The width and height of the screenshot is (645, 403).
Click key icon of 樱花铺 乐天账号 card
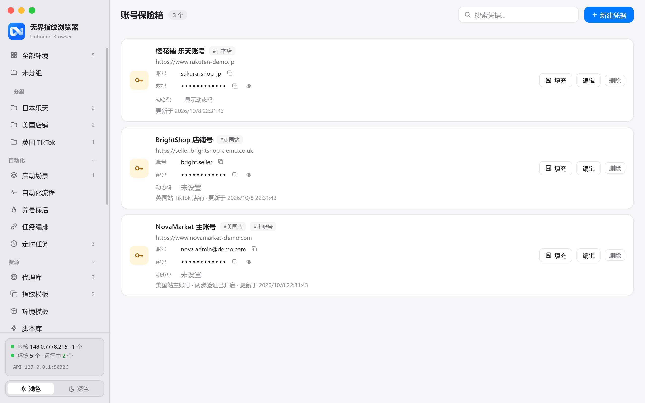pyautogui.click(x=139, y=80)
